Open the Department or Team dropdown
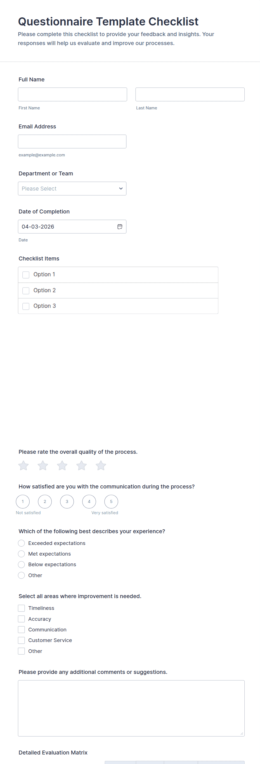The image size is (260, 764). 72,189
